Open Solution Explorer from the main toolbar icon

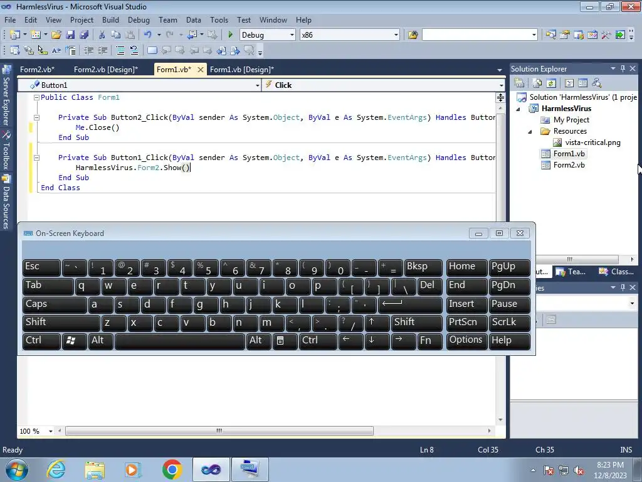point(551,35)
